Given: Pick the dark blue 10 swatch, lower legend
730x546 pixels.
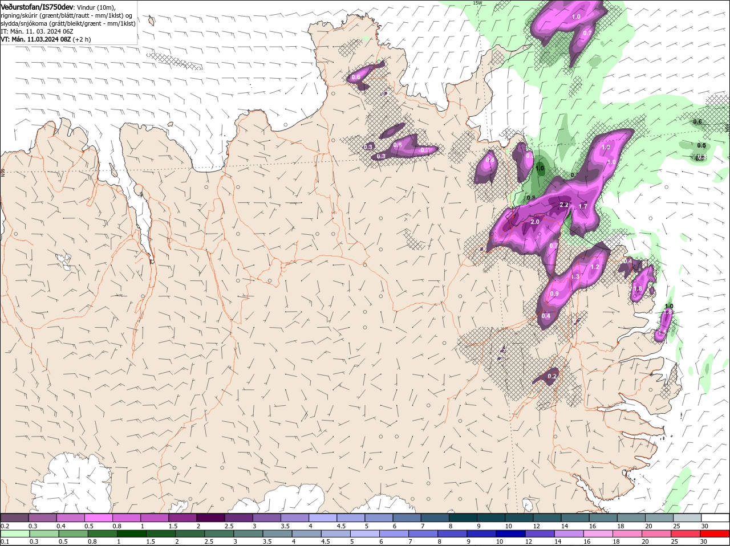Looking at the screenshot, I should click(x=510, y=533).
